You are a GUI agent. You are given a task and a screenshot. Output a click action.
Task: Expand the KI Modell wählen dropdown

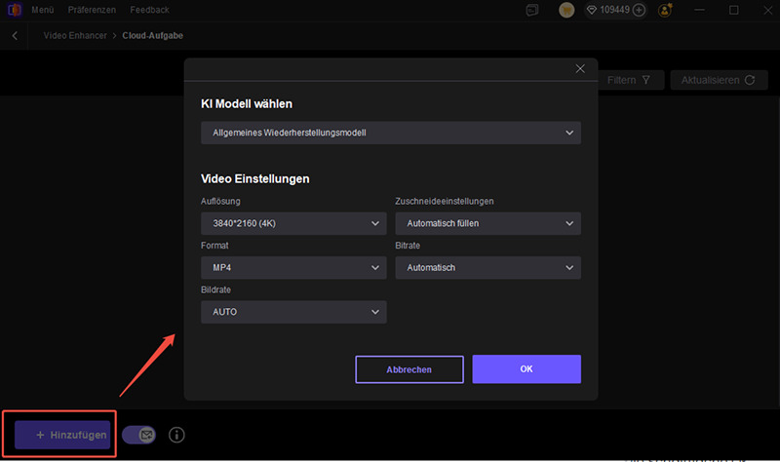pos(390,133)
